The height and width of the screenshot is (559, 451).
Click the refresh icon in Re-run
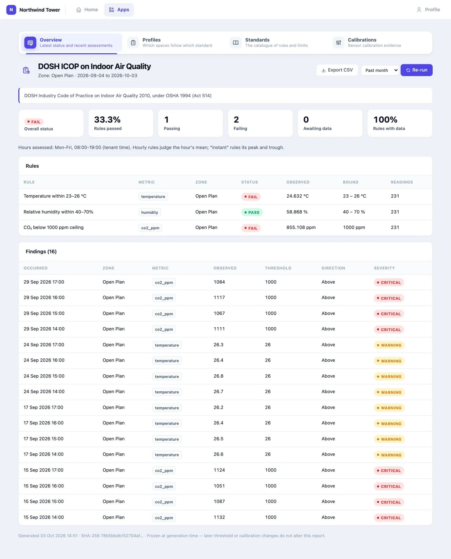(408, 70)
